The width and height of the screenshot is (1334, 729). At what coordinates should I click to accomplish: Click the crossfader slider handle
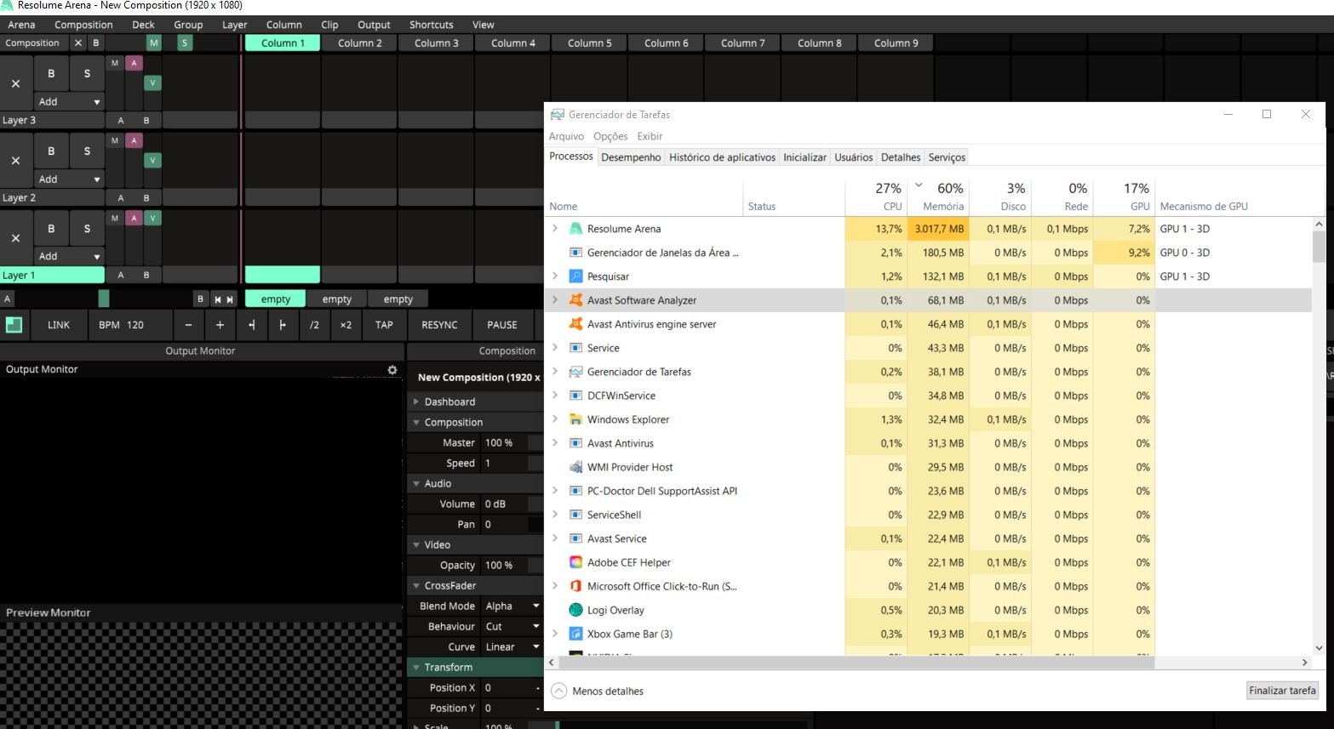(x=104, y=299)
